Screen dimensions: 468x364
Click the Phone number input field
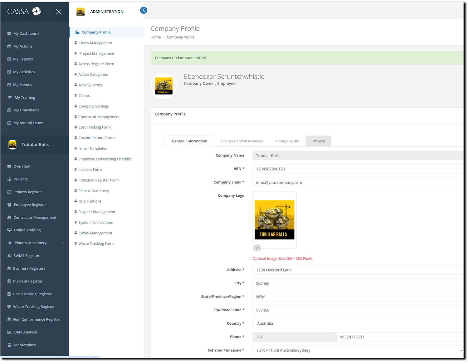coord(400,337)
